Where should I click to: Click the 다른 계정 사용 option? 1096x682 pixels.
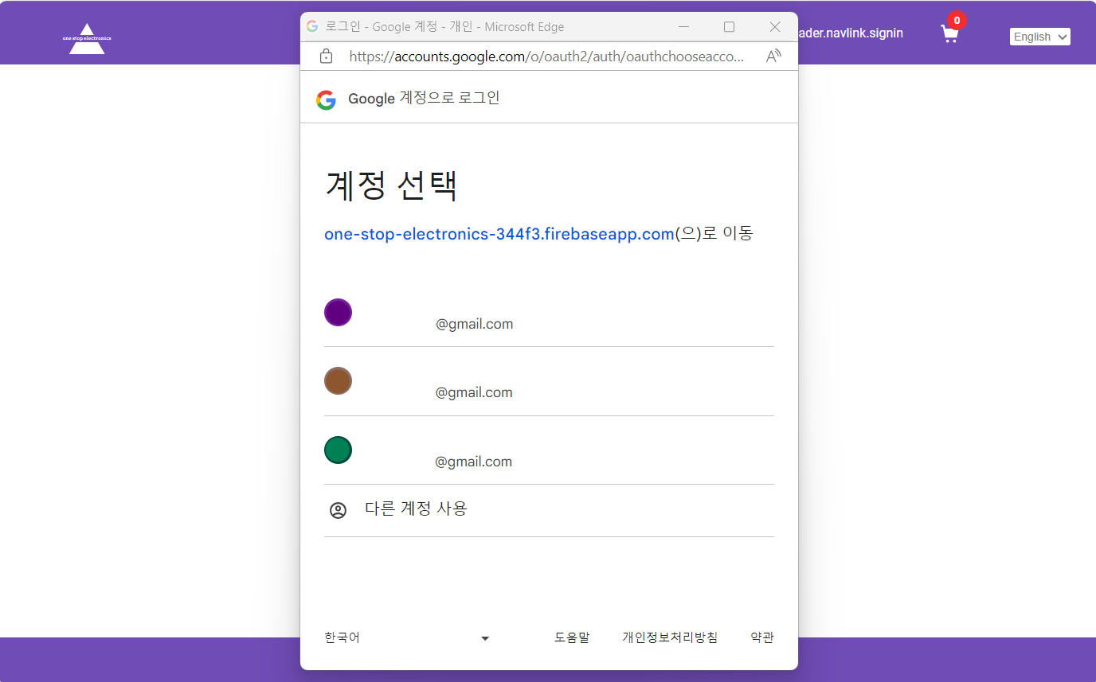point(549,510)
